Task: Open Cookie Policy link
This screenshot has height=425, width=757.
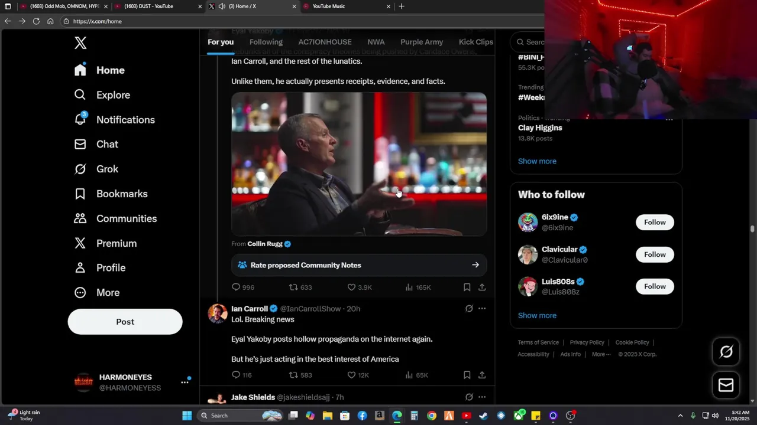Action: coord(632,342)
